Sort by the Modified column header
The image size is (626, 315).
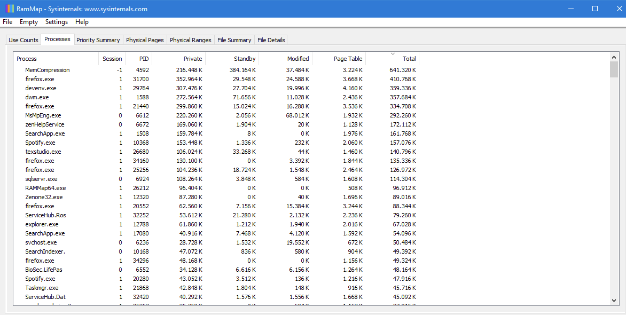tap(285, 59)
